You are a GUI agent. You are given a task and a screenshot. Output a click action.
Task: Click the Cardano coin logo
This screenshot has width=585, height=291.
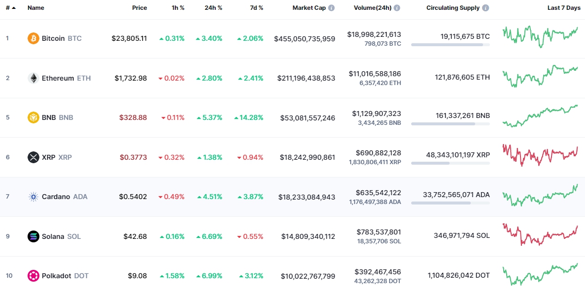pos(33,197)
